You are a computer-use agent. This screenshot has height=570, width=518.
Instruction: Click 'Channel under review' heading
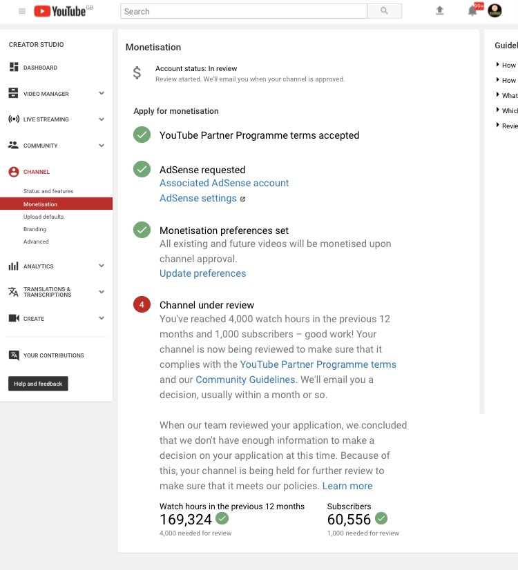(207, 305)
